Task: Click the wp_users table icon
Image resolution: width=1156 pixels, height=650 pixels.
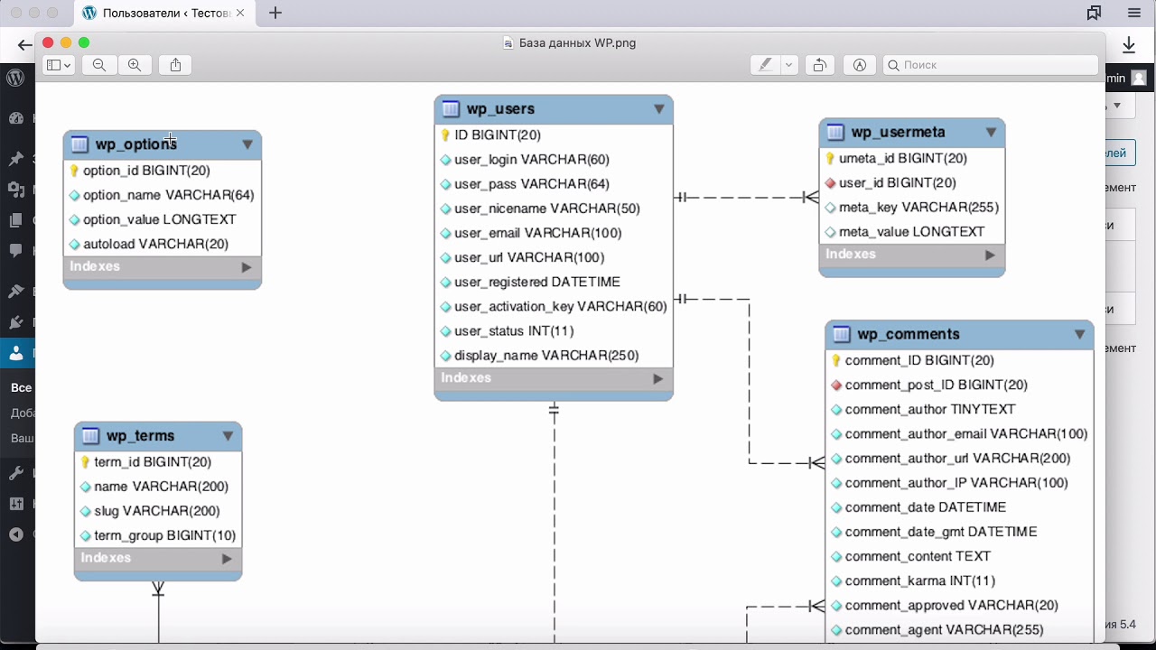Action: tap(451, 109)
